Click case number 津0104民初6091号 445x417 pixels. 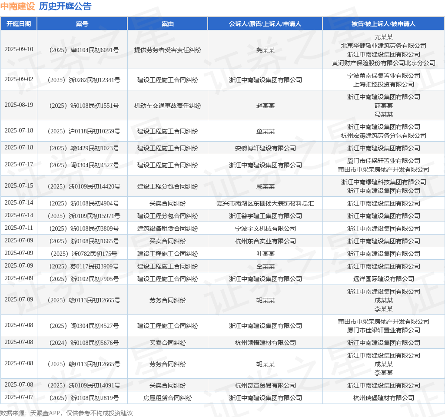[84, 50]
